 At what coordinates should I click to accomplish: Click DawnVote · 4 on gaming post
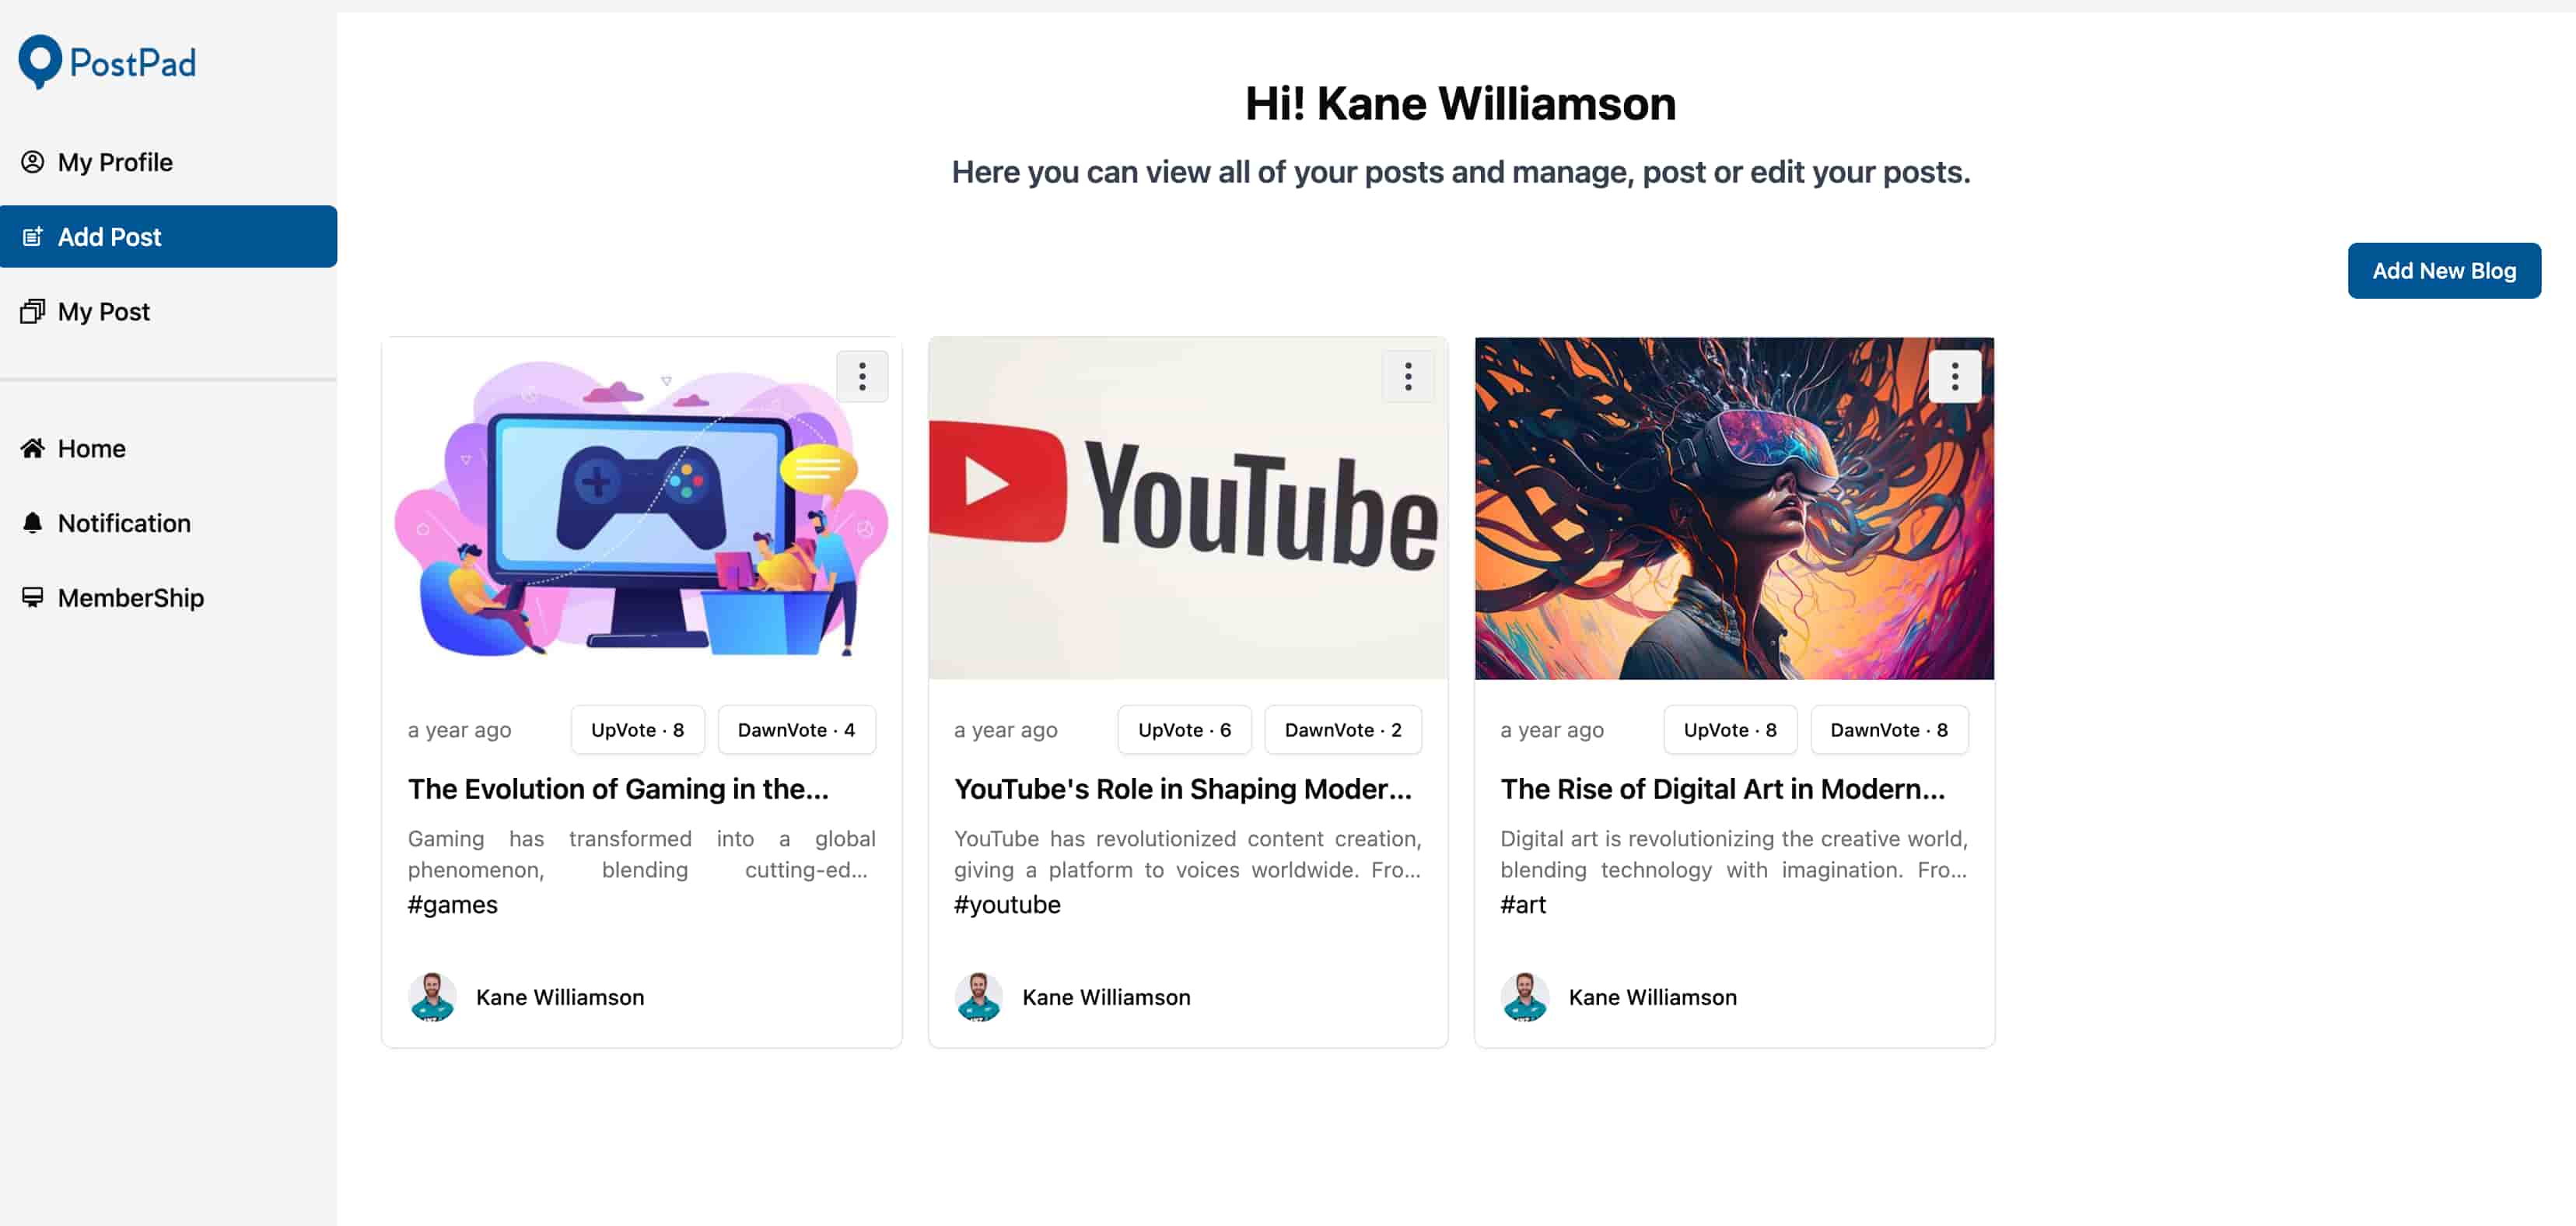tap(796, 730)
